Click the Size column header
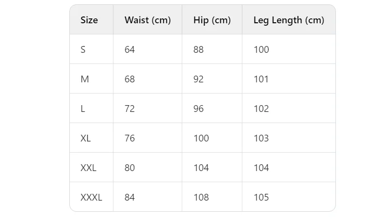 point(89,20)
